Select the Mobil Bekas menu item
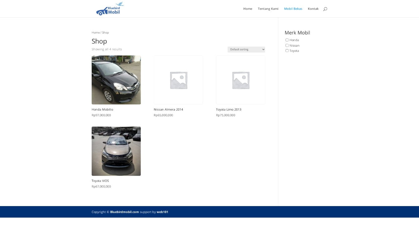419x235 pixels. pos(293,9)
